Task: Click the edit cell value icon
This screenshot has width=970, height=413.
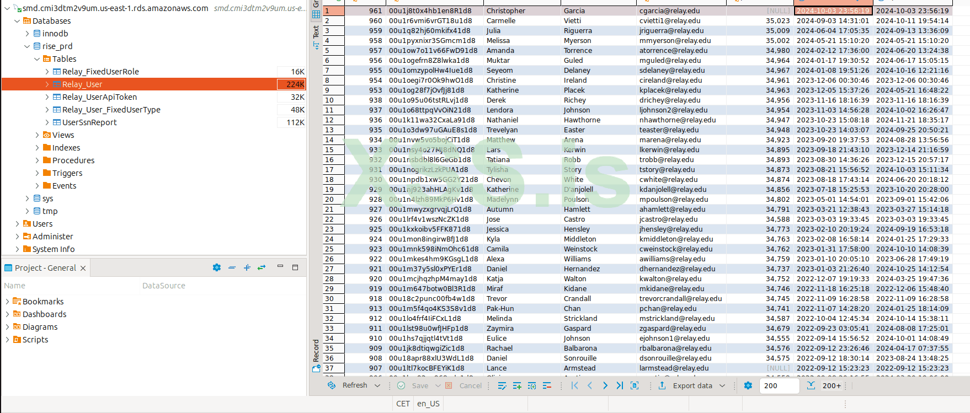Action: tap(502, 385)
